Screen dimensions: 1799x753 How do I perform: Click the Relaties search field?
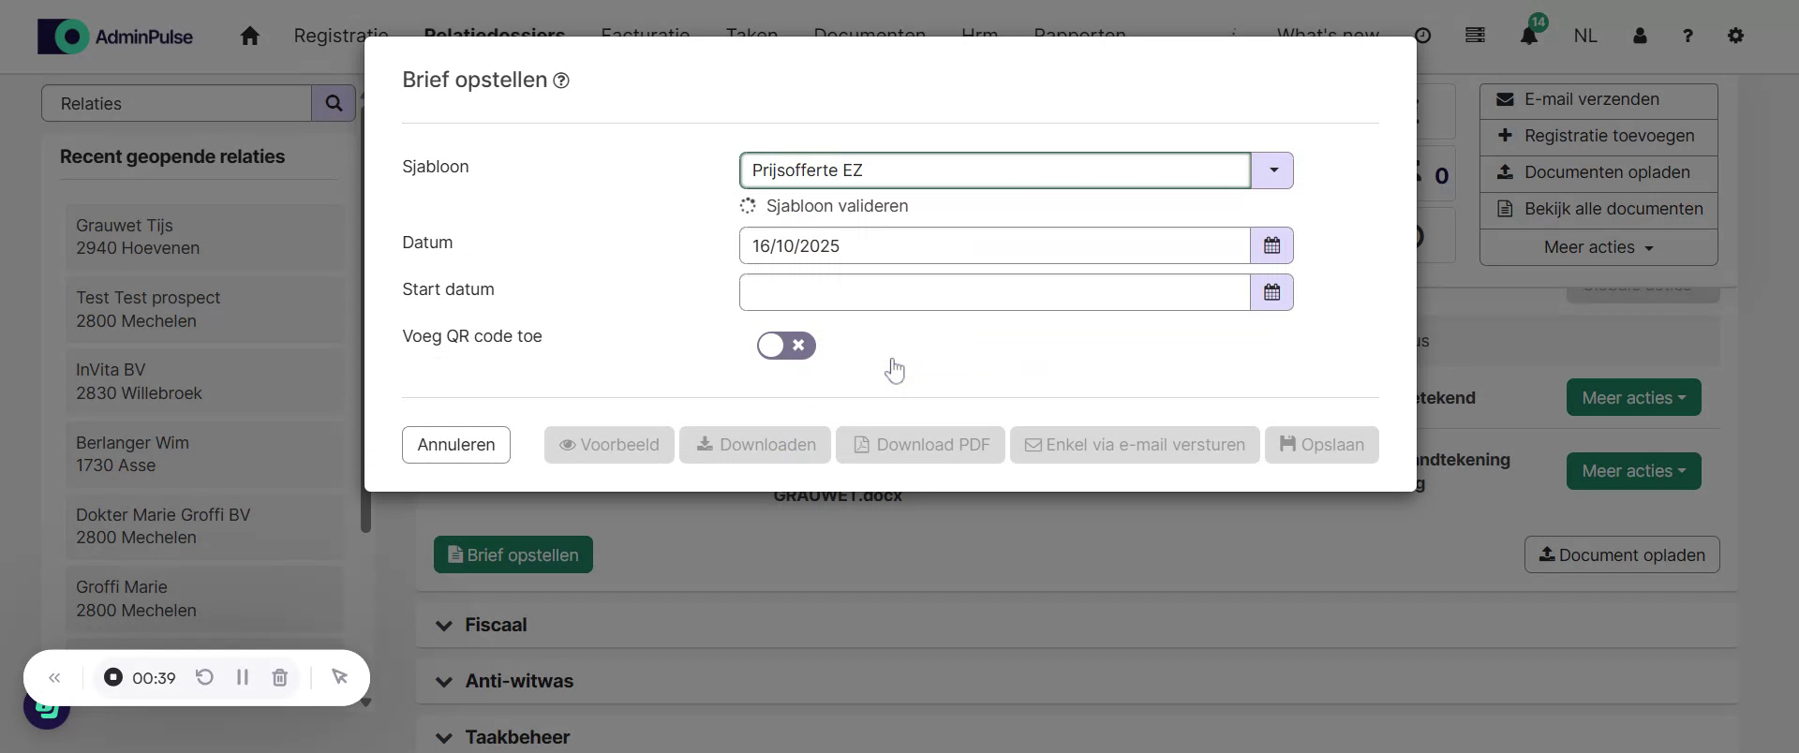coord(176,103)
